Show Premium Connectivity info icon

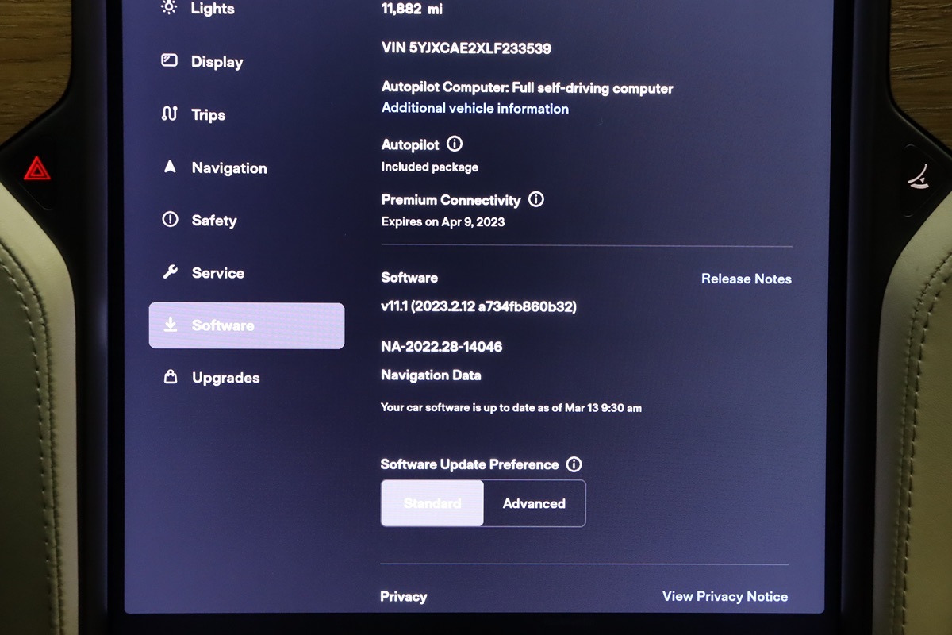[536, 199]
